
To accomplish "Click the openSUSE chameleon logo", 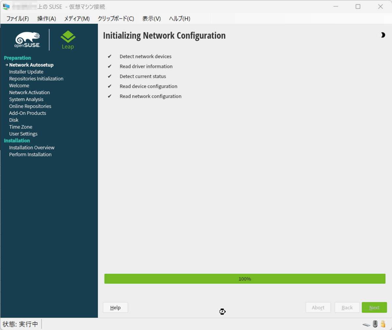I will pos(27,40).
